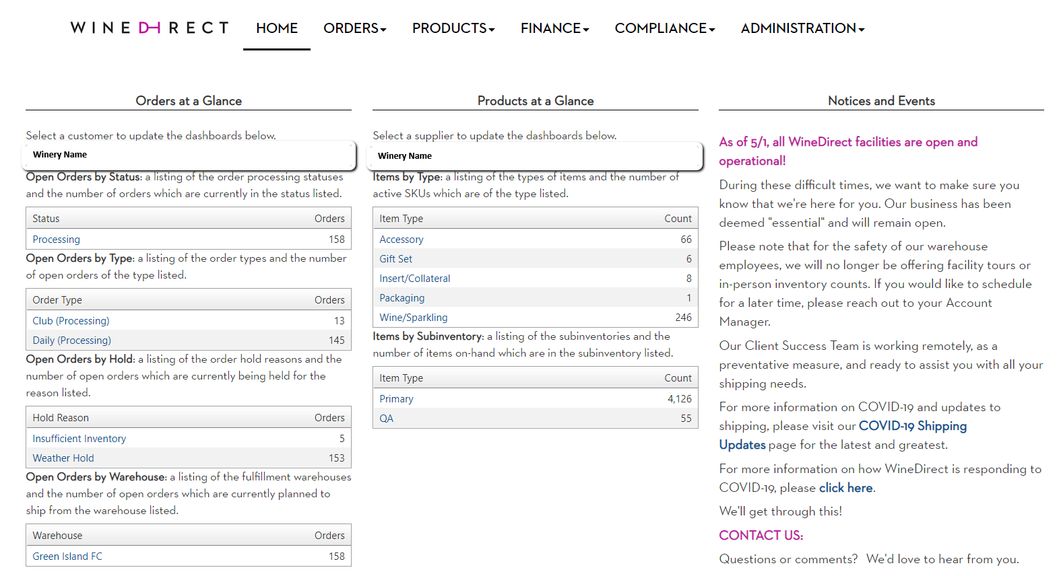This screenshot has width=1061, height=576.
Task: Click the Insert/Collateral count 8
Action: 689,279
